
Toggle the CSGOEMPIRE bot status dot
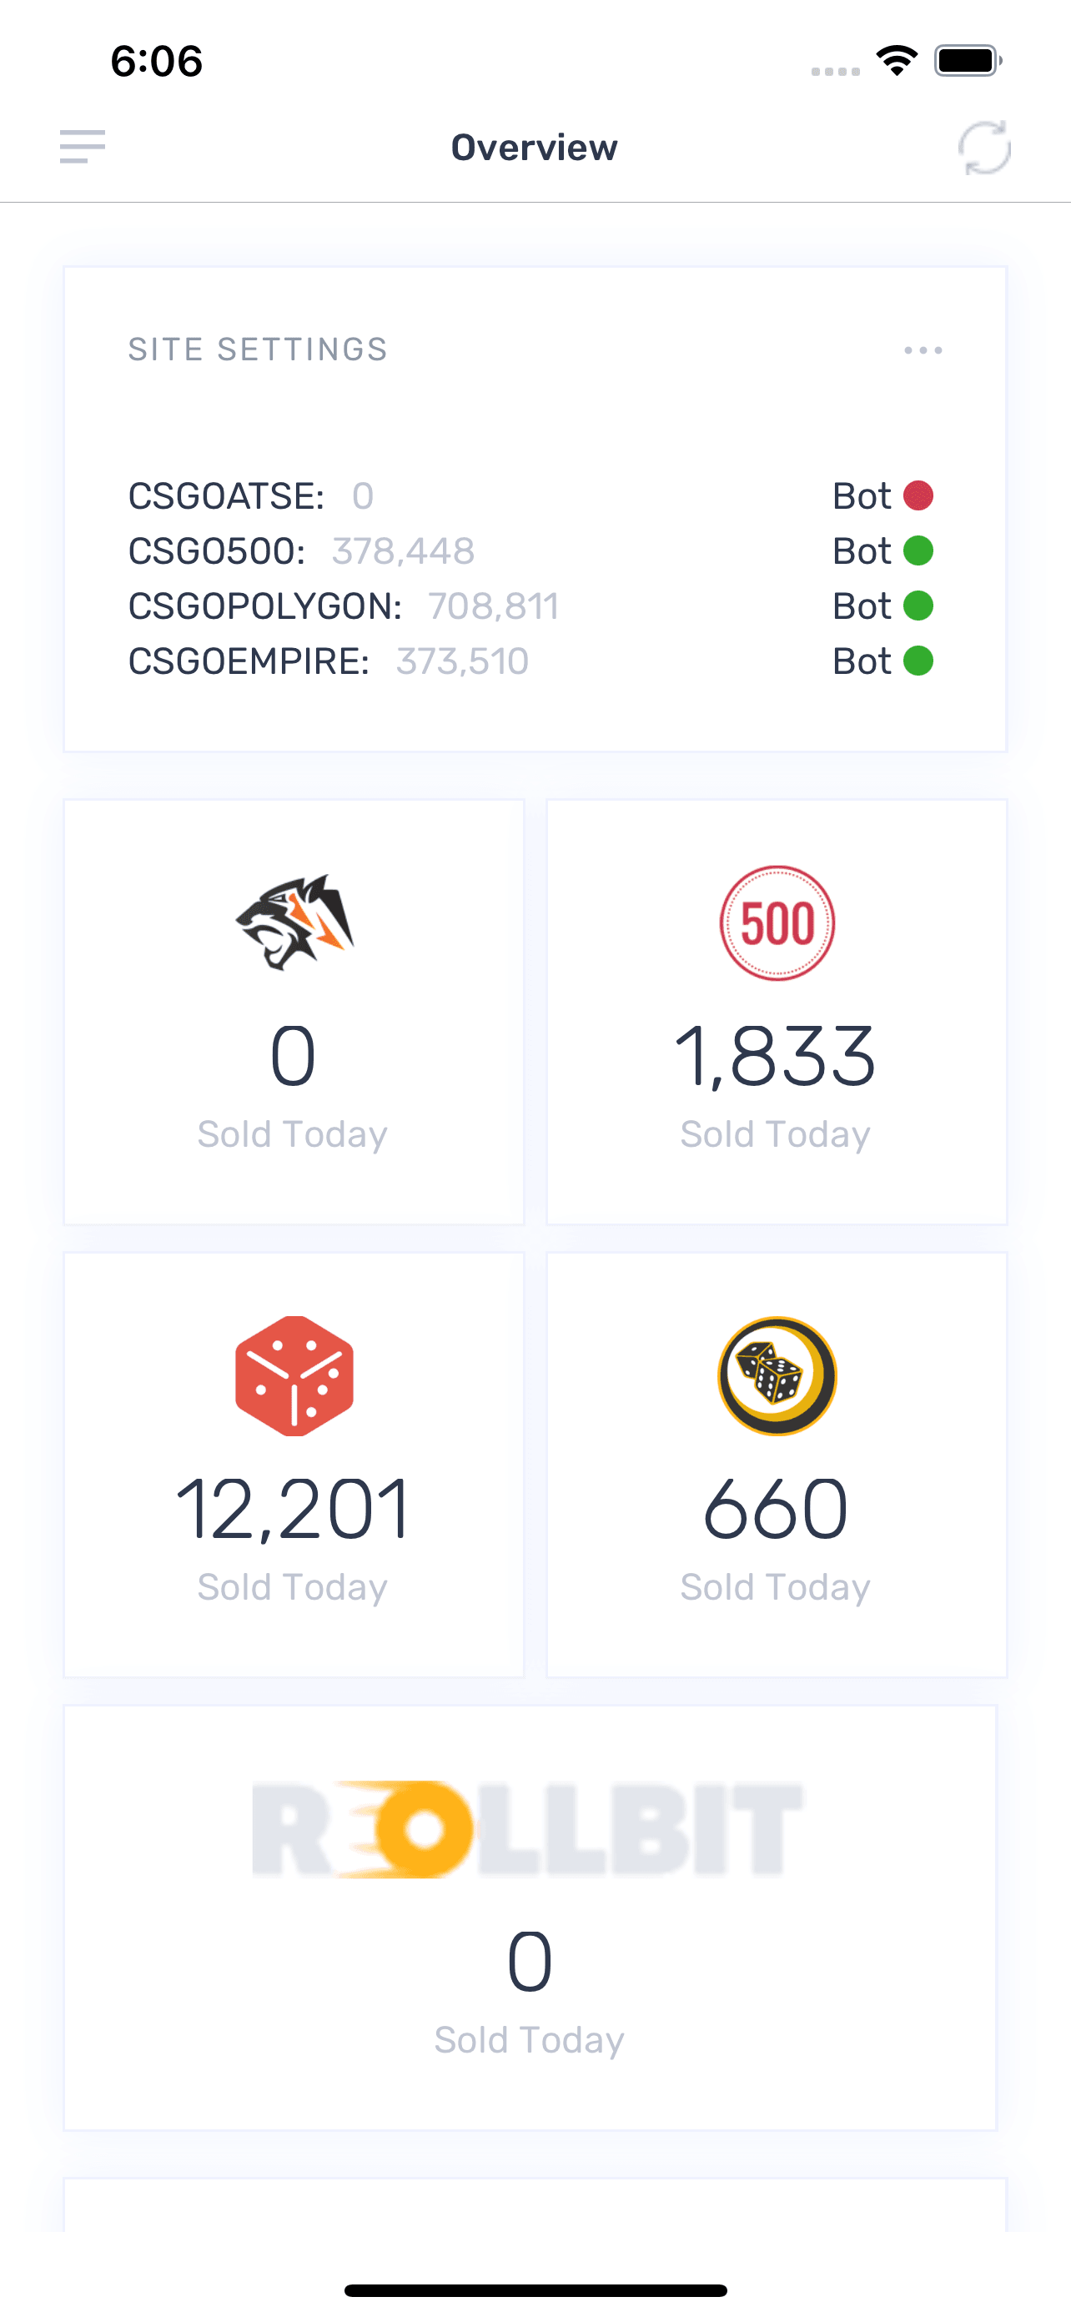pyautogui.click(x=918, y=661)
